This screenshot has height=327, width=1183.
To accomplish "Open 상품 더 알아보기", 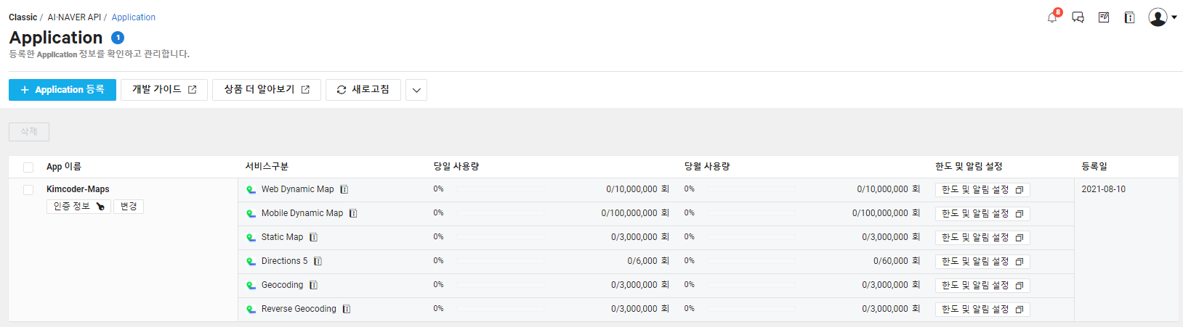I will pos(267,90).
